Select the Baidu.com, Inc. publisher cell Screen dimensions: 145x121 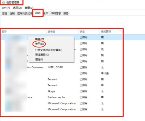(x=57, y=97)
